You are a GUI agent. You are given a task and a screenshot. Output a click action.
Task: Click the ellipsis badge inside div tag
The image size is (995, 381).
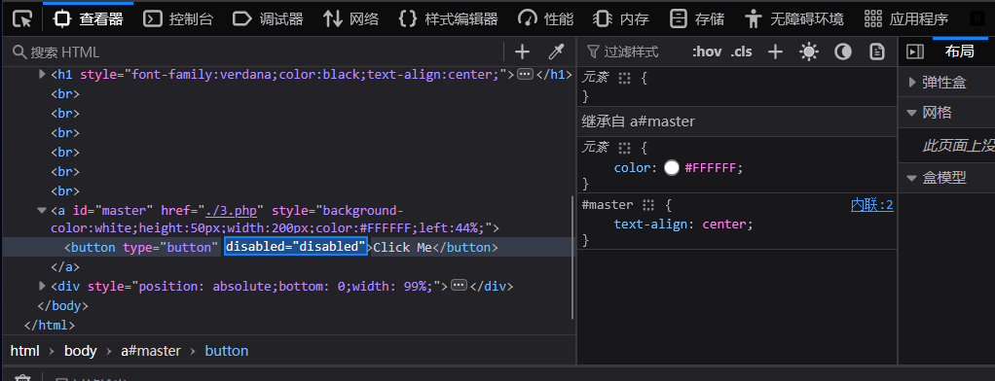459,286
